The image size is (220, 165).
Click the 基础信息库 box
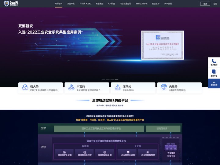coord(163,129)
